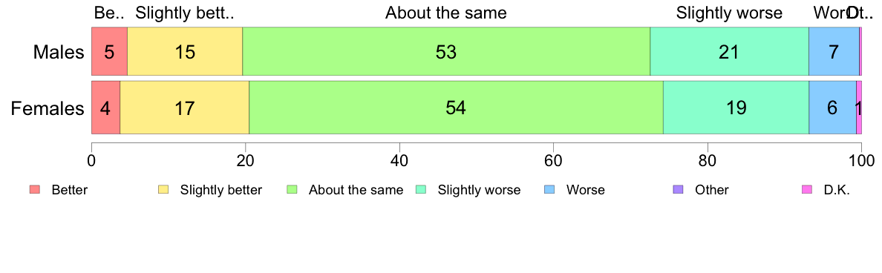Click the Females Worse segment showing 6

click(832, 108)
